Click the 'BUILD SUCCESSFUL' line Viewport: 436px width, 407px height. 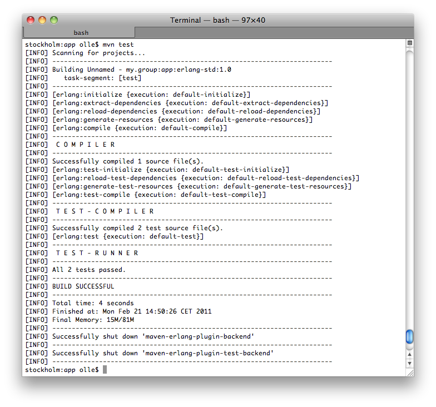click(x=83, y=286)
